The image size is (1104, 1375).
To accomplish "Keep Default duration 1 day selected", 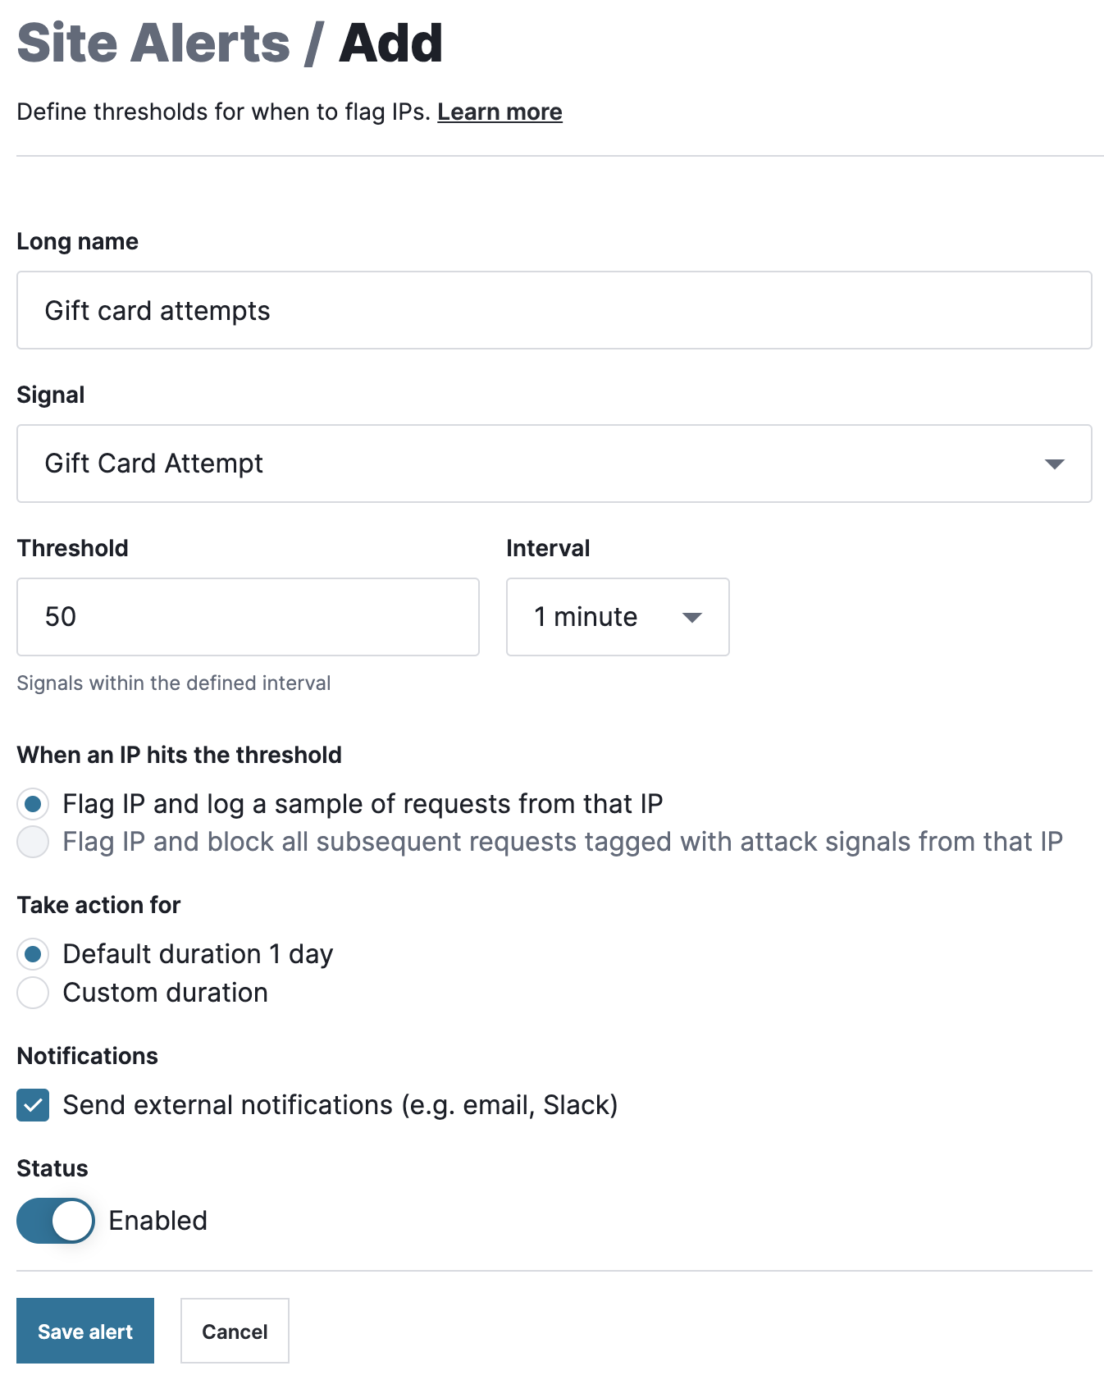I will pos(33,954).
